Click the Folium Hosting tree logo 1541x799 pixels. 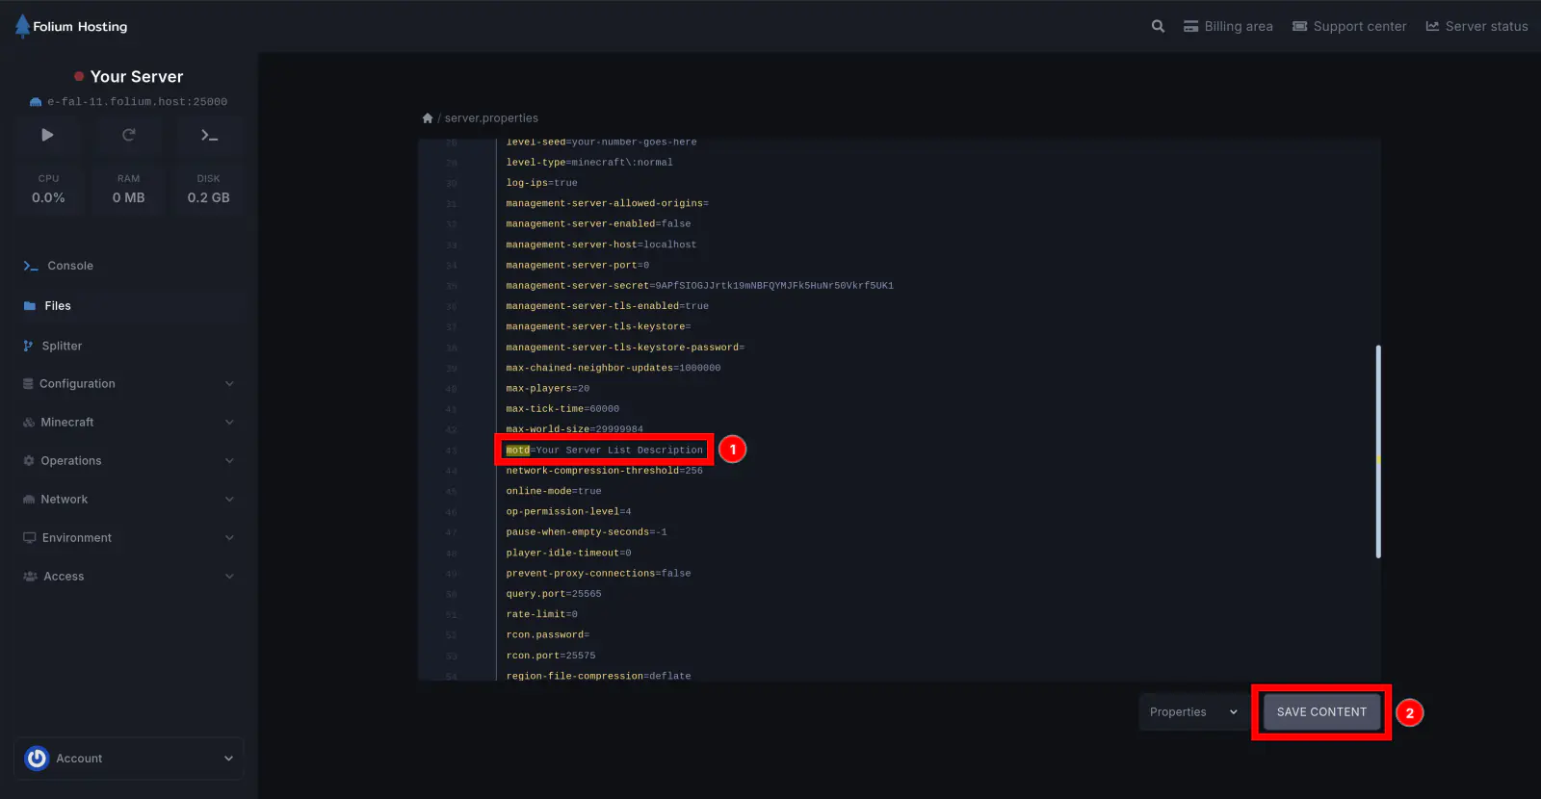(22, 26)
